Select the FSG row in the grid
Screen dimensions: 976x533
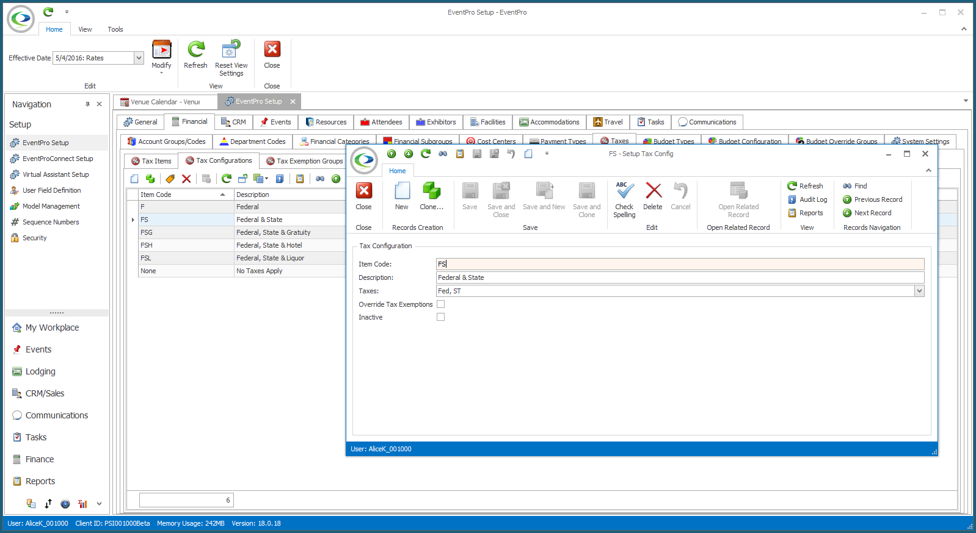click(242, 232)
